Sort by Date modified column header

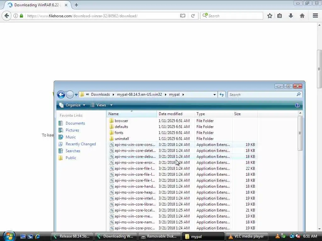pos(175,114)
